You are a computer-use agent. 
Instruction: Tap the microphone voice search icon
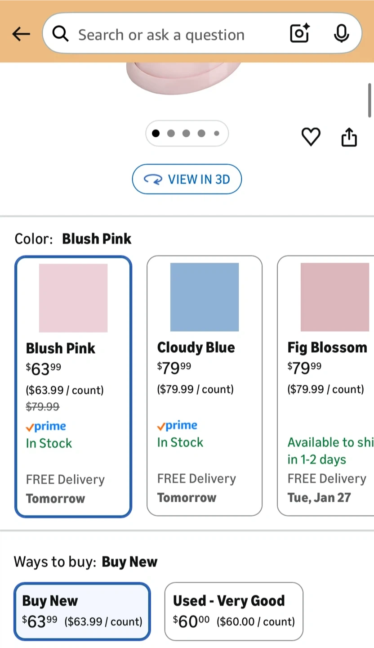pos(342,34)
